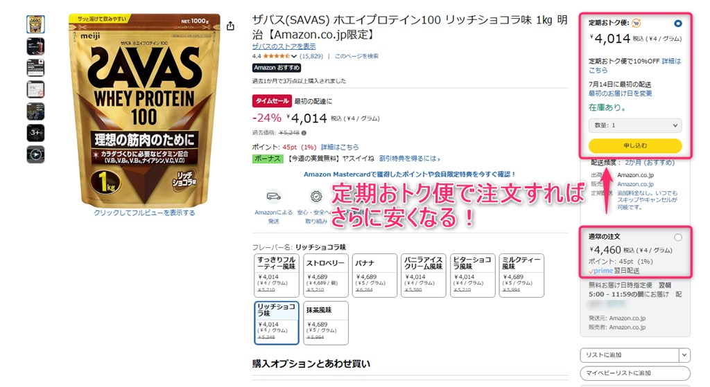710x387 pixels.
Task: Select the バナナ flavor tile
Action: click(374, 276)
